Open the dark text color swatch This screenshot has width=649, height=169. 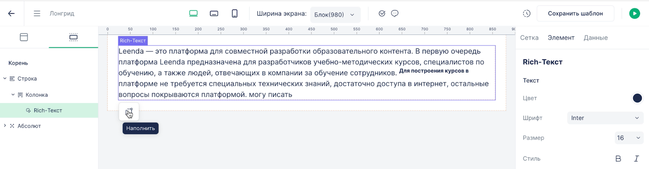click(637, 98)
